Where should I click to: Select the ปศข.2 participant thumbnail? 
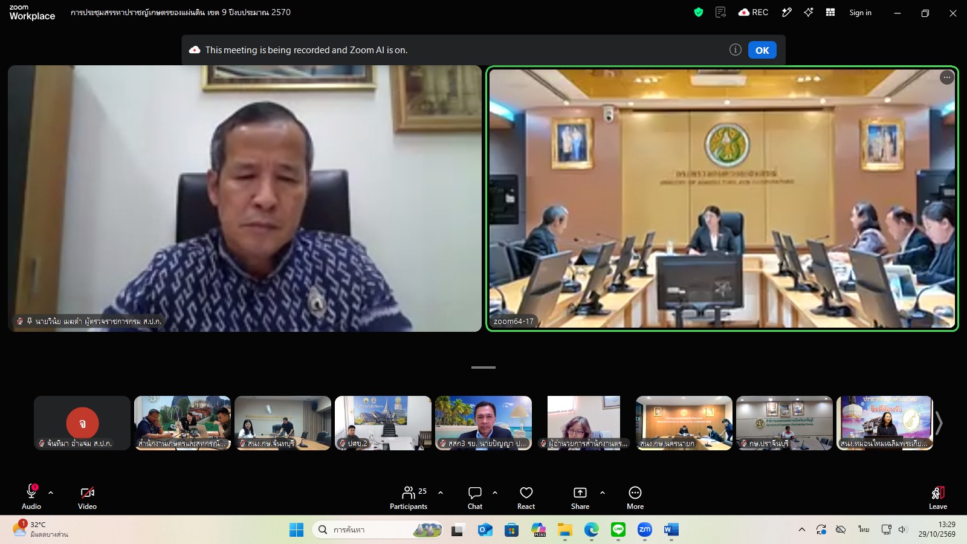383,423
